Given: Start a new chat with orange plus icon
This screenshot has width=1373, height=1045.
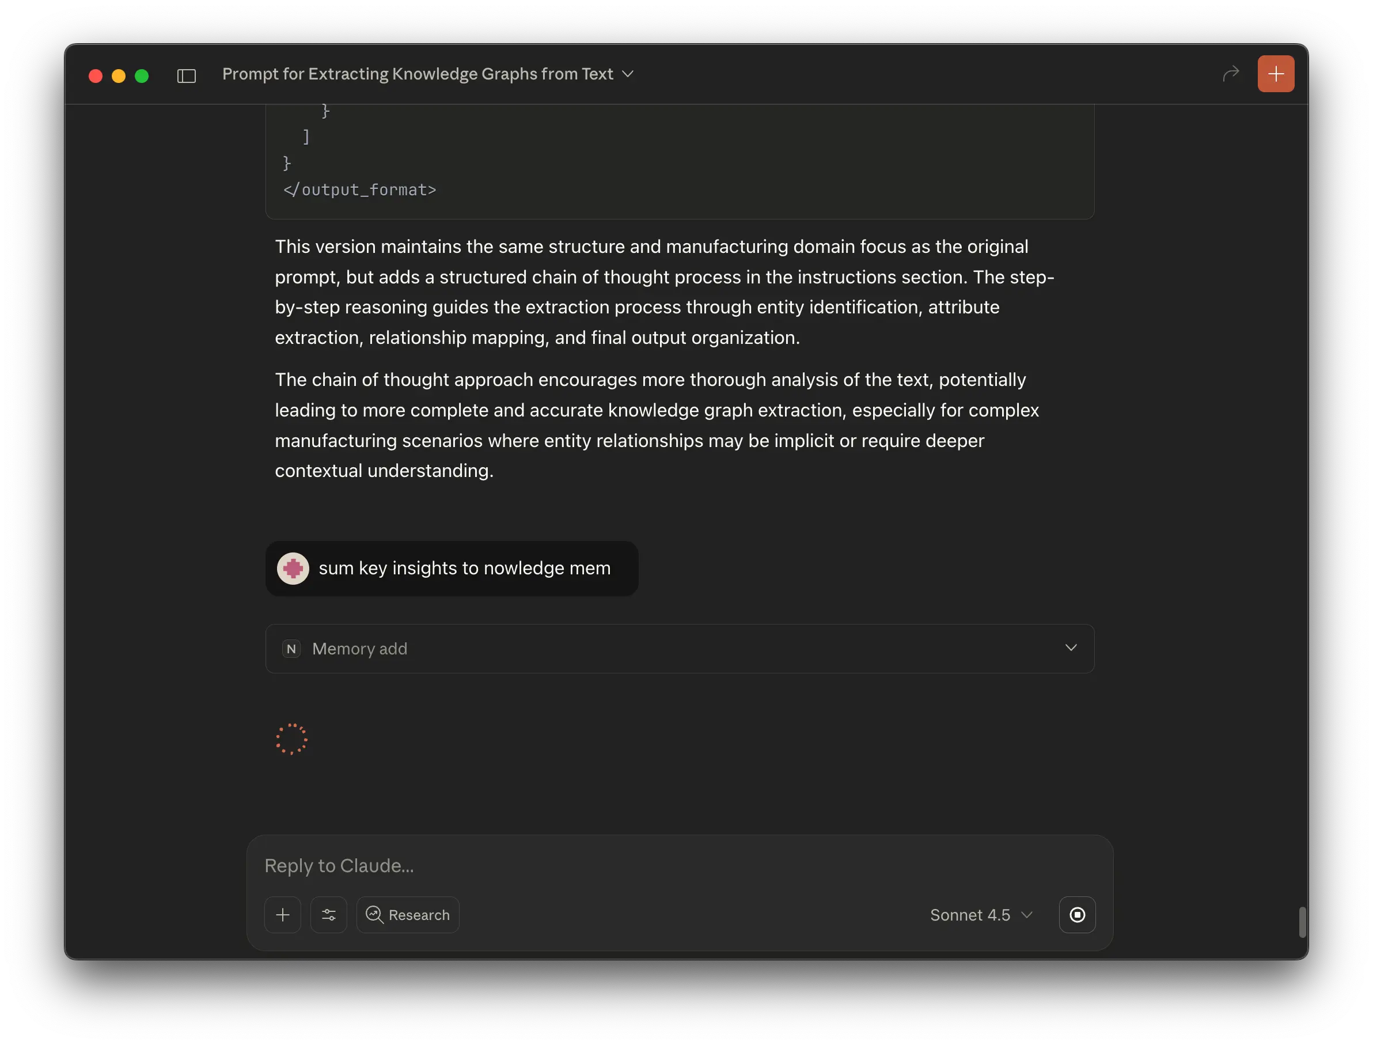Looking at the screenshot, I should pyautogui.click(x=1275, y=73).
